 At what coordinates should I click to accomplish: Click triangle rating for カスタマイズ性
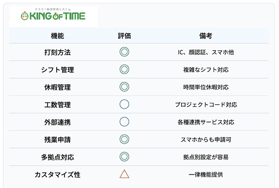coord(124,174)
